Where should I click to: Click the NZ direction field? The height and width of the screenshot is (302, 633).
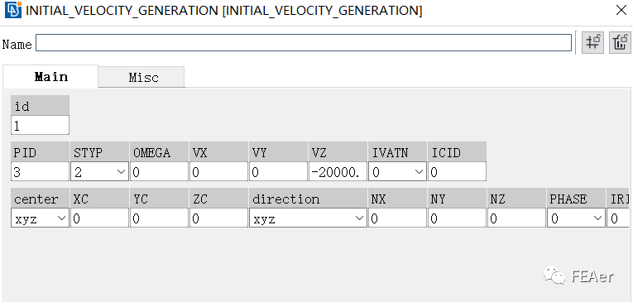(x=516, y=218)
